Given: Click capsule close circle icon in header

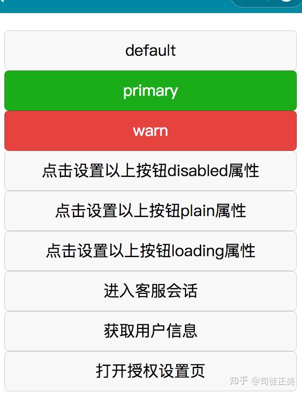Looking at the screenshot, I should pos(286,2).
